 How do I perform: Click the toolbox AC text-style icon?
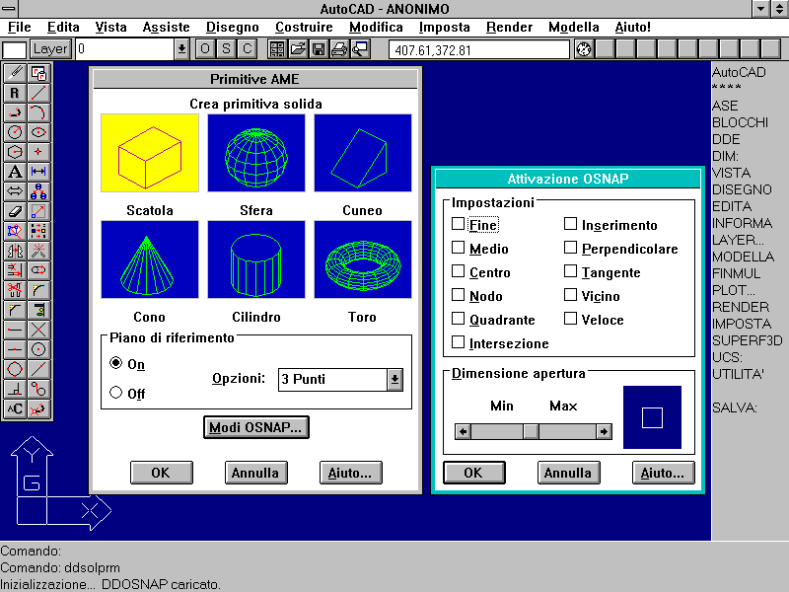[x=15, y=408]
